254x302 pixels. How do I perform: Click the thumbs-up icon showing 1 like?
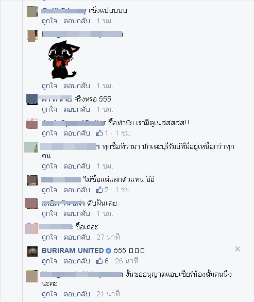tap(99, 133)
